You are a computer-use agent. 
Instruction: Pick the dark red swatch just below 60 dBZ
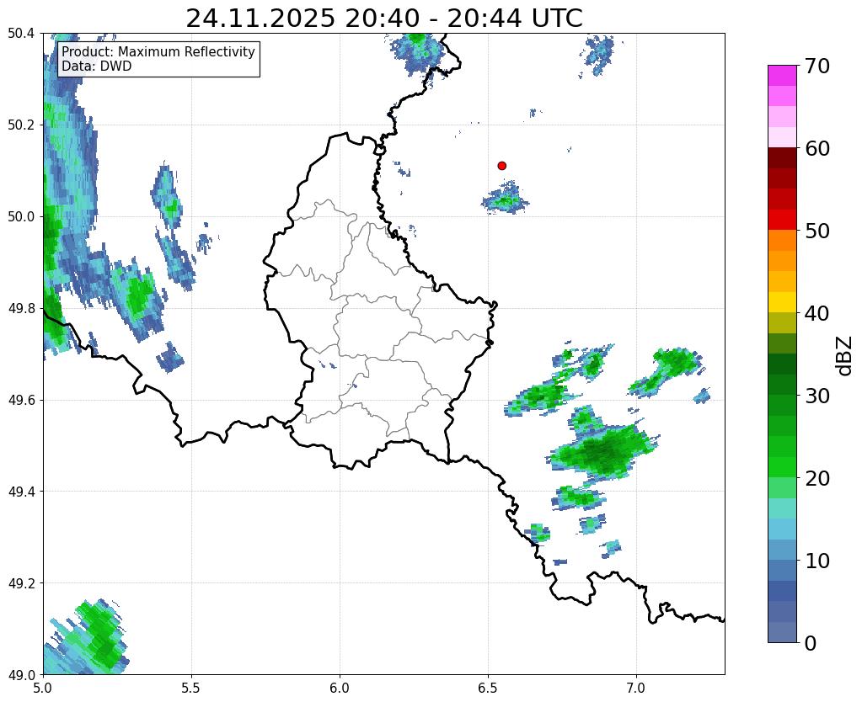(782, 158)
